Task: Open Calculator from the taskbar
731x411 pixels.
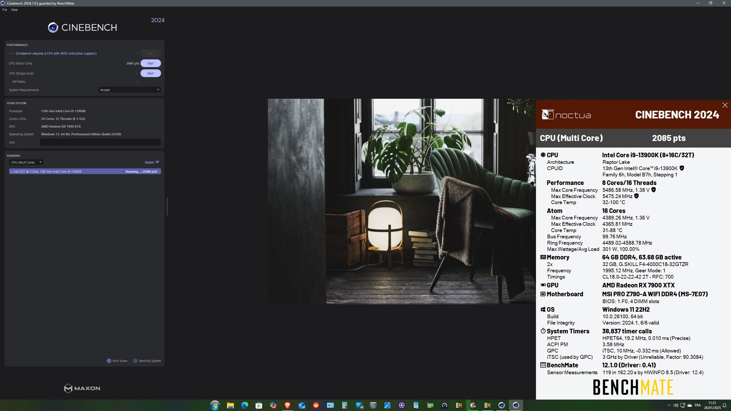Action: pos(344,405)
